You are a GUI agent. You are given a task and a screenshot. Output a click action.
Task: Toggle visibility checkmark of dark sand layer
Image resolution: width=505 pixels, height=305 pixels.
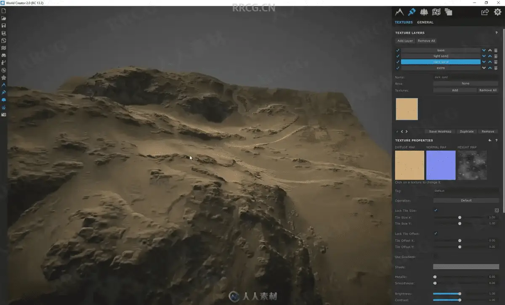(398, 62)
